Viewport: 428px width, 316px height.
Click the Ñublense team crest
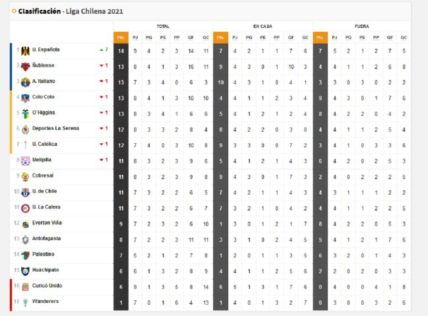coord(26,66)
